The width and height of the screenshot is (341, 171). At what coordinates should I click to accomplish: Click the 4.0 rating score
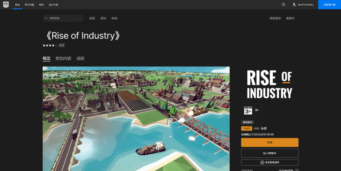[x=62, y=45]
